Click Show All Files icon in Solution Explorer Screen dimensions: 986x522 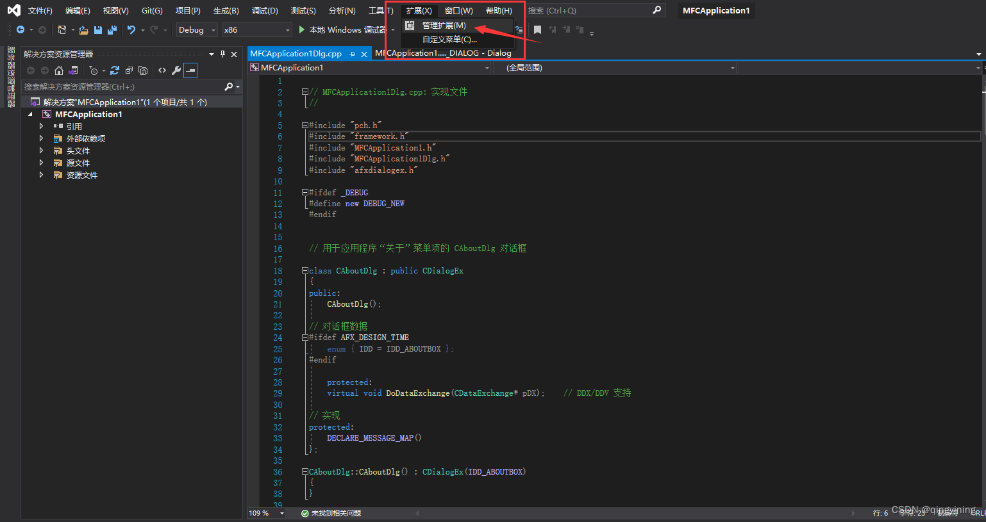[x=143, y=70]
